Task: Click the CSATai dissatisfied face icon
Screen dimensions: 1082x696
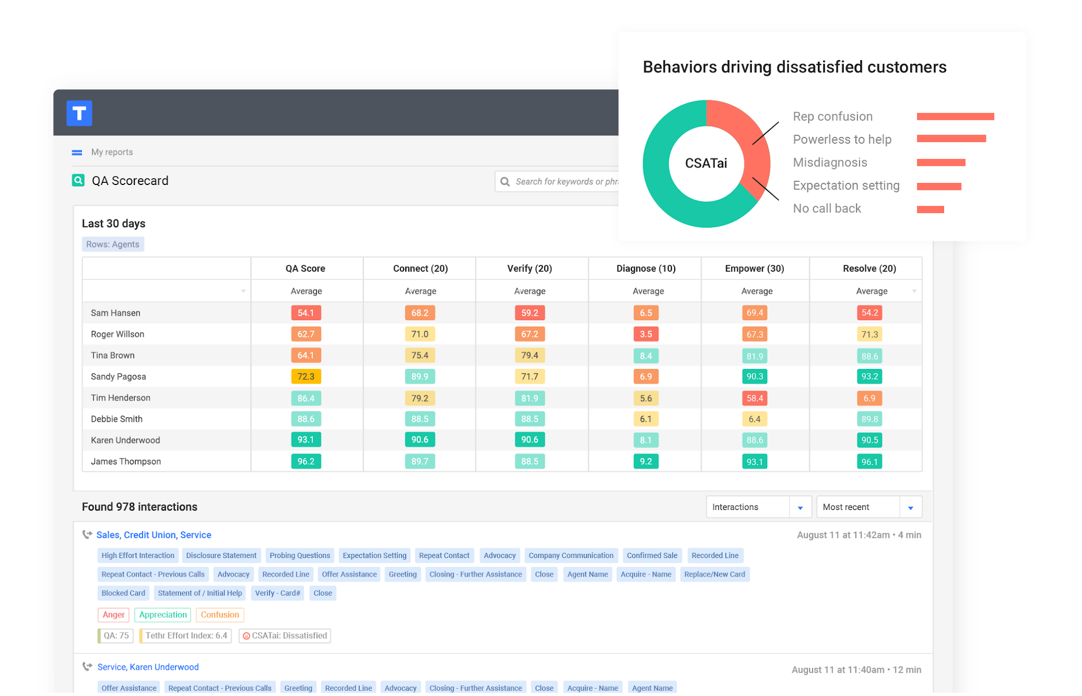Action: point(246,636)
